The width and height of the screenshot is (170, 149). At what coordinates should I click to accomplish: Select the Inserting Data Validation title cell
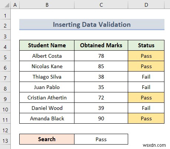click(x=92, y=25)
